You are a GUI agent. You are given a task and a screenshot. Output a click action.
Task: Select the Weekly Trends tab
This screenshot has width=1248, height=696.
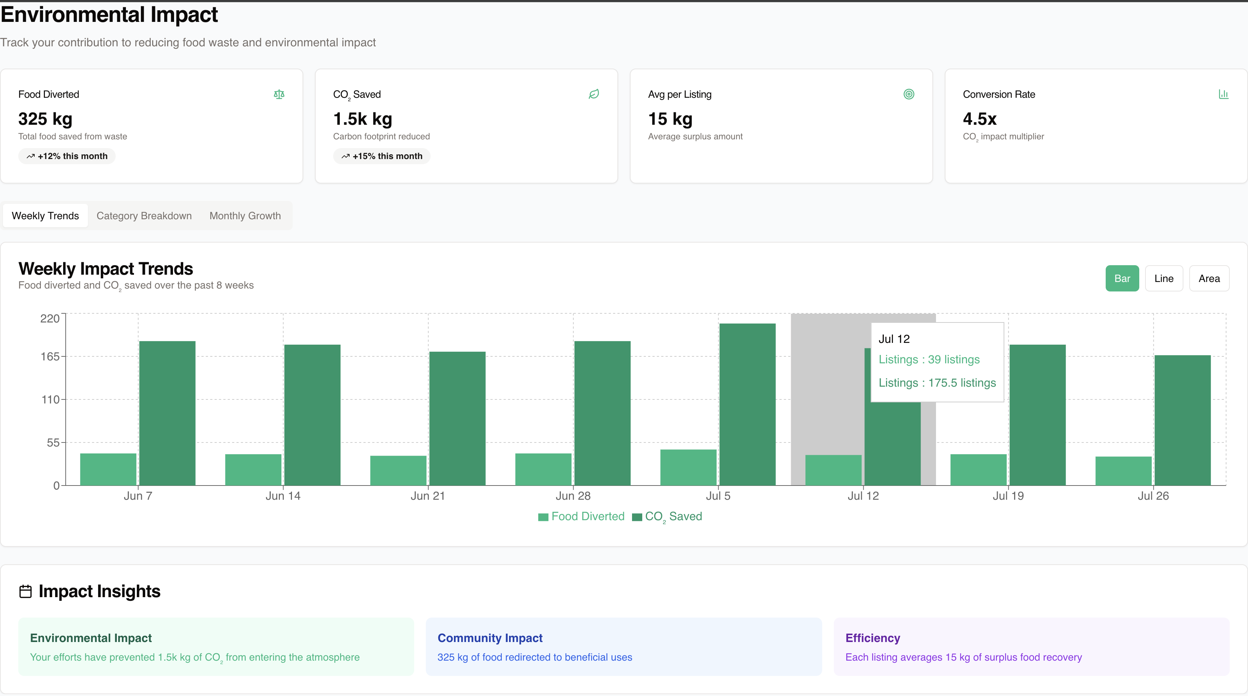45,216
